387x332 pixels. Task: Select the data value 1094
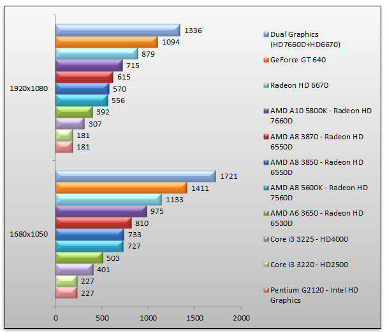tap(170, 42)
